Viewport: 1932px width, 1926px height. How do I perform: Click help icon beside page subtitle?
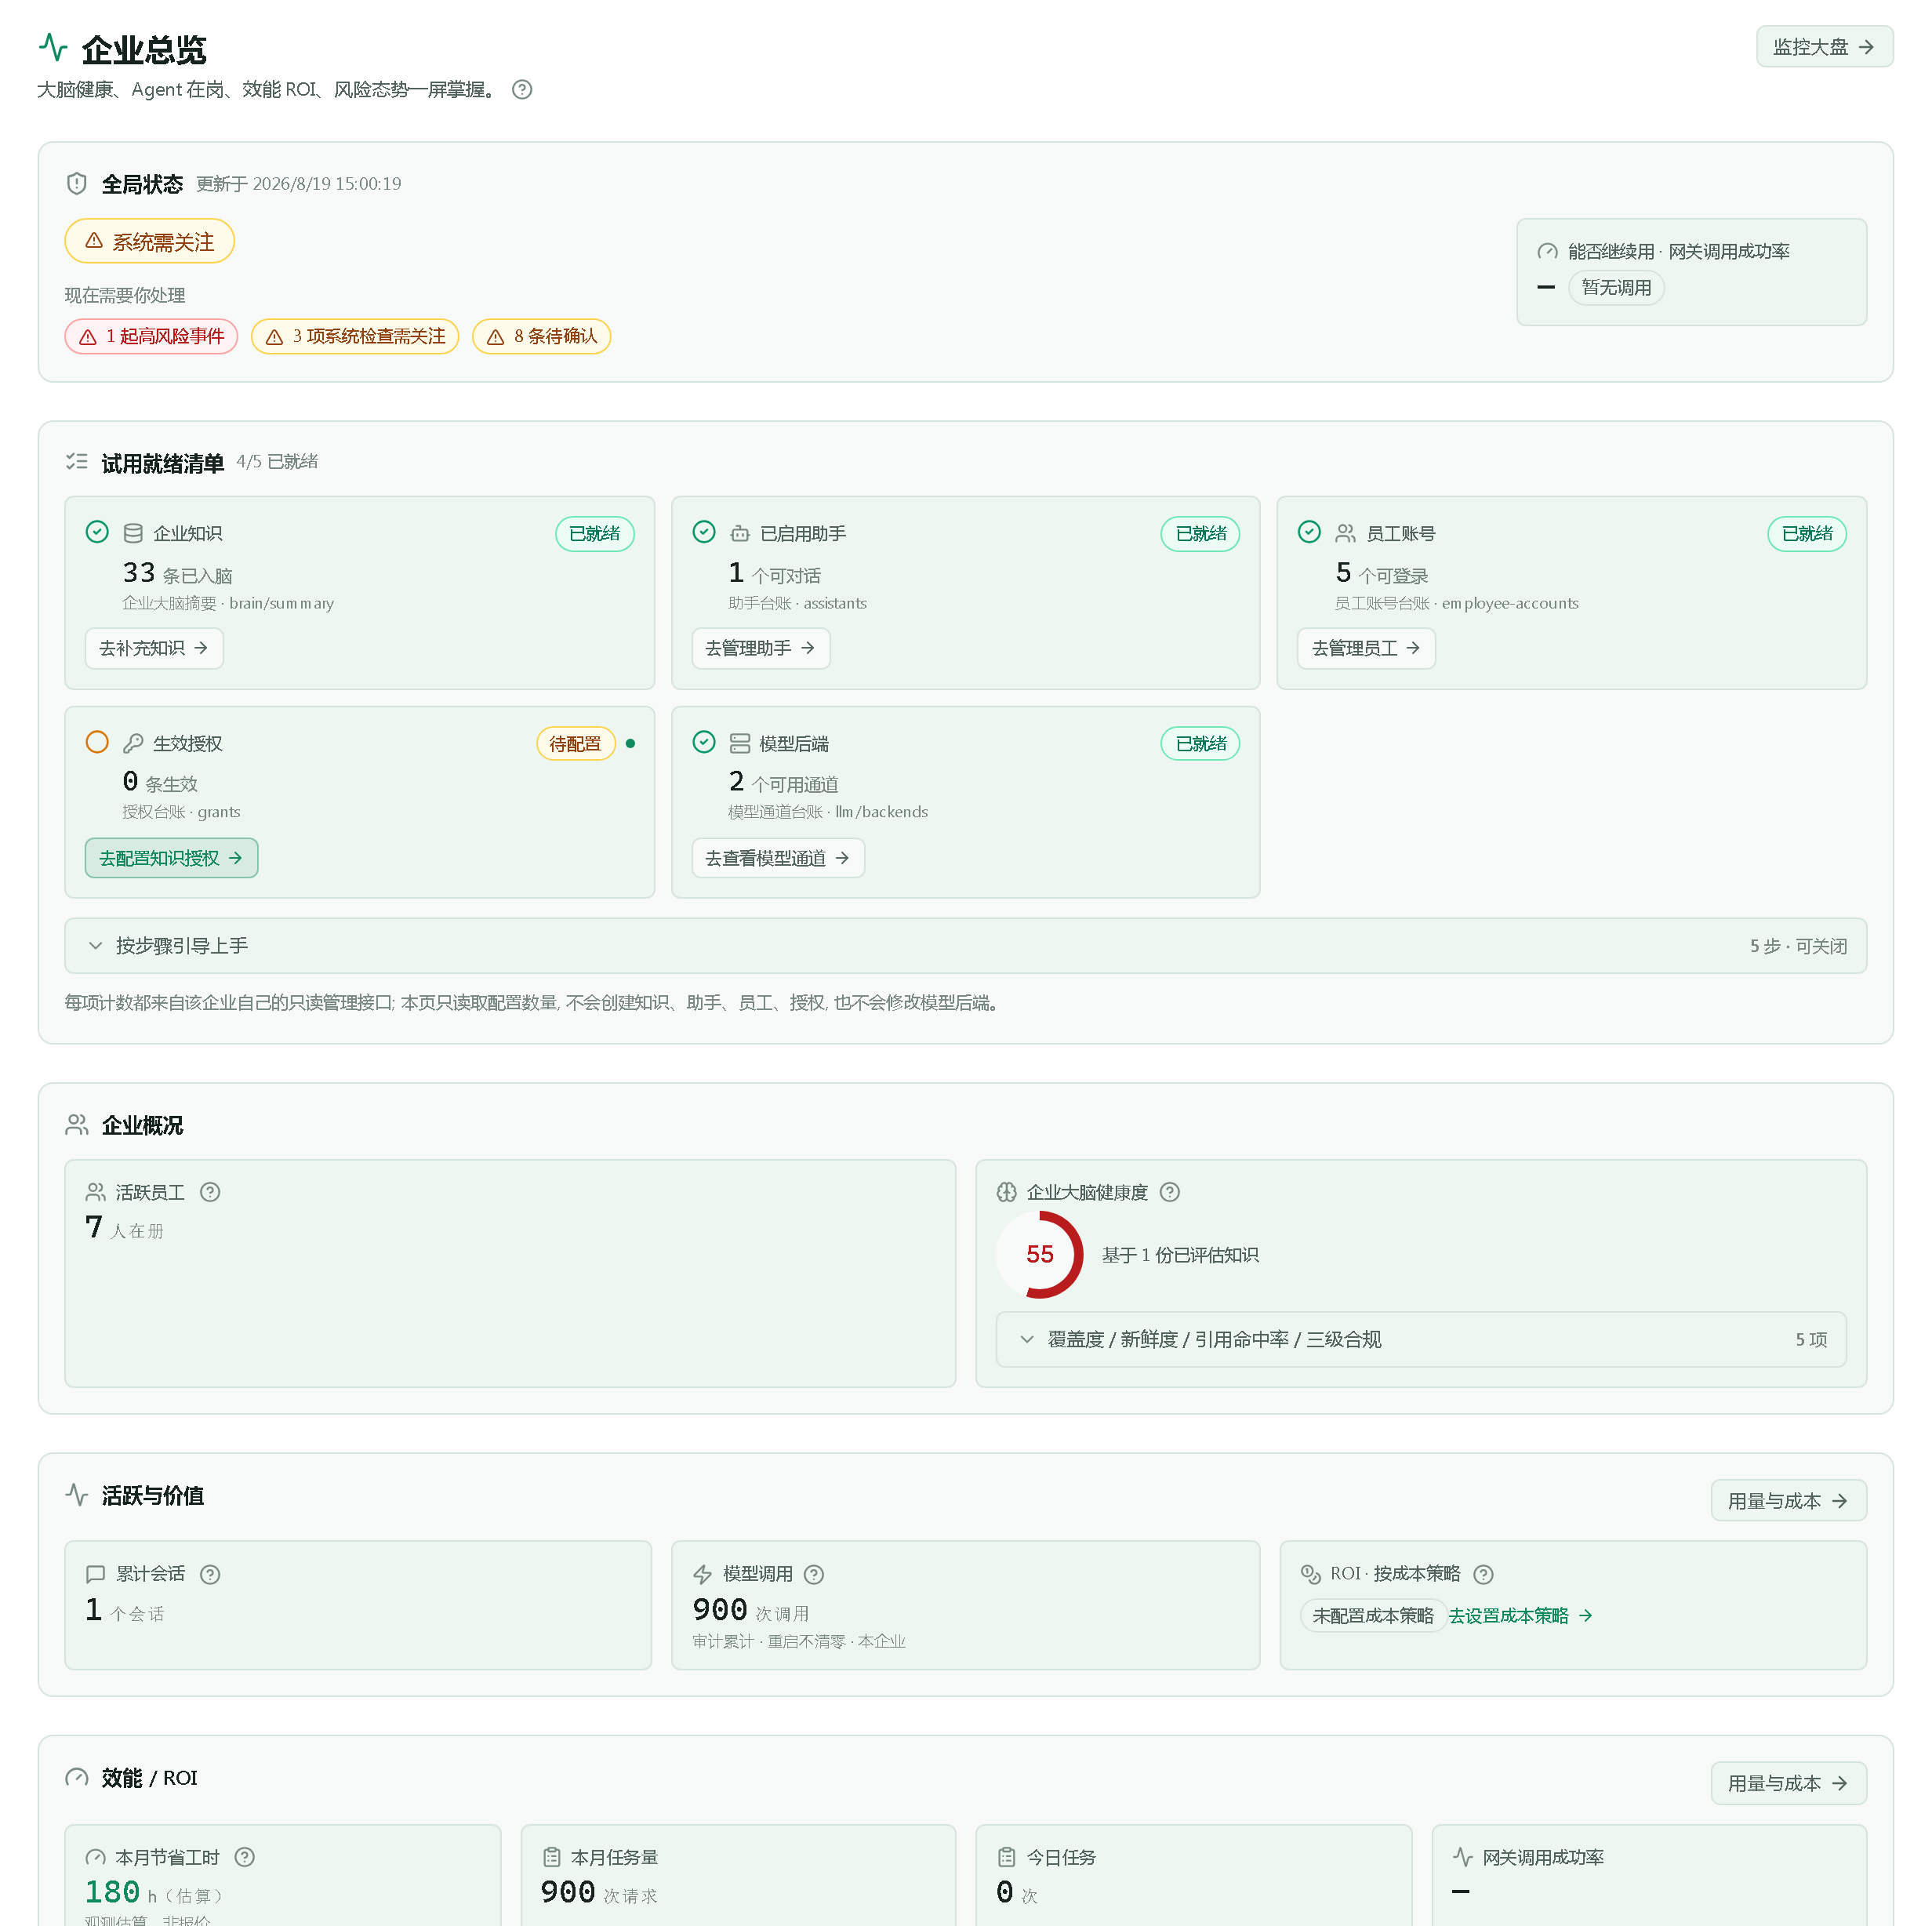pos(522,90)
